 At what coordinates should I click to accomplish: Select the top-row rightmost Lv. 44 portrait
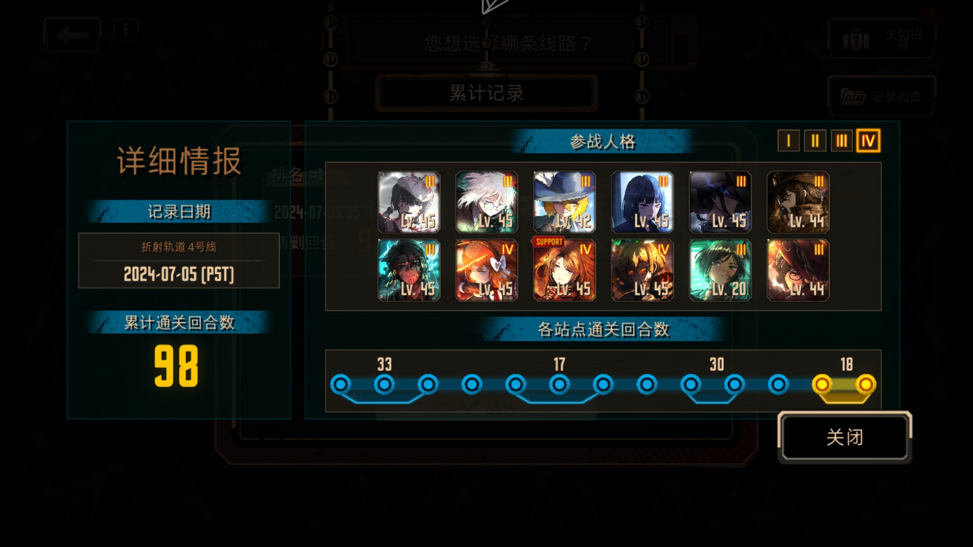click(798, 202)
